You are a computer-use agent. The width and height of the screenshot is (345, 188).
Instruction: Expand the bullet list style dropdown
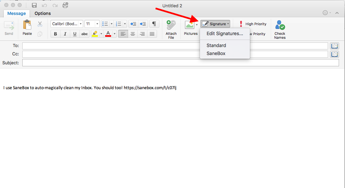coord(111,24)
